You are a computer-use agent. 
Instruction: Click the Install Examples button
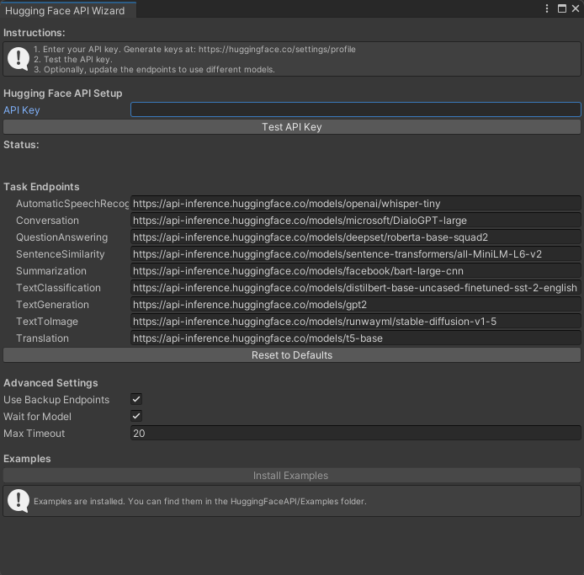[291, 476]
